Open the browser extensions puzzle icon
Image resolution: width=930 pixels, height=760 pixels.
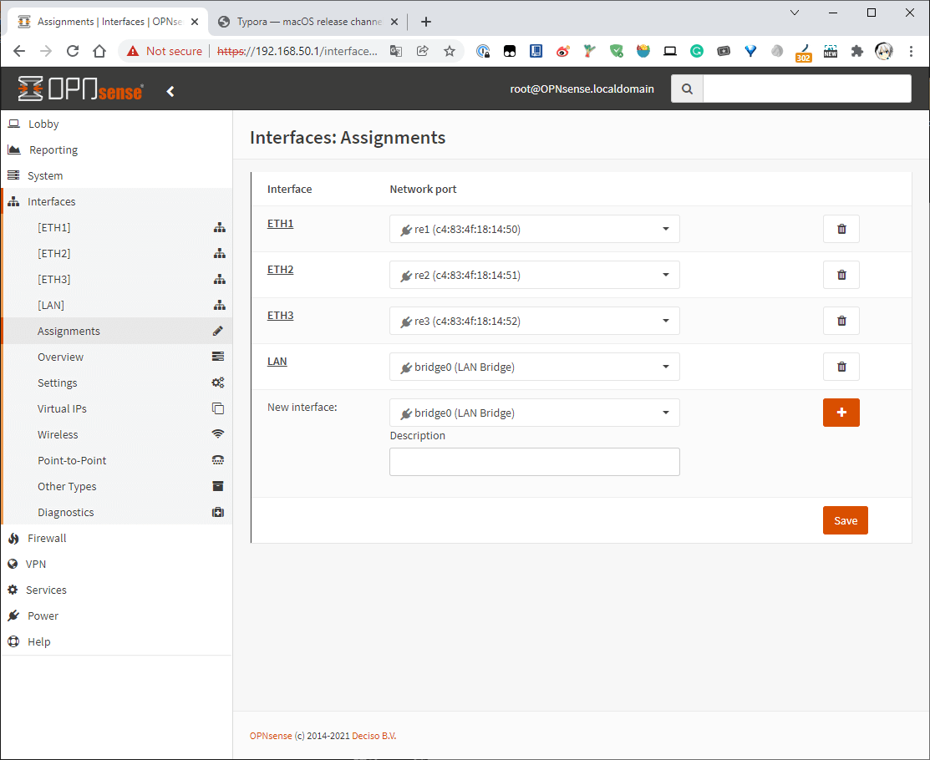coord(856,51)
